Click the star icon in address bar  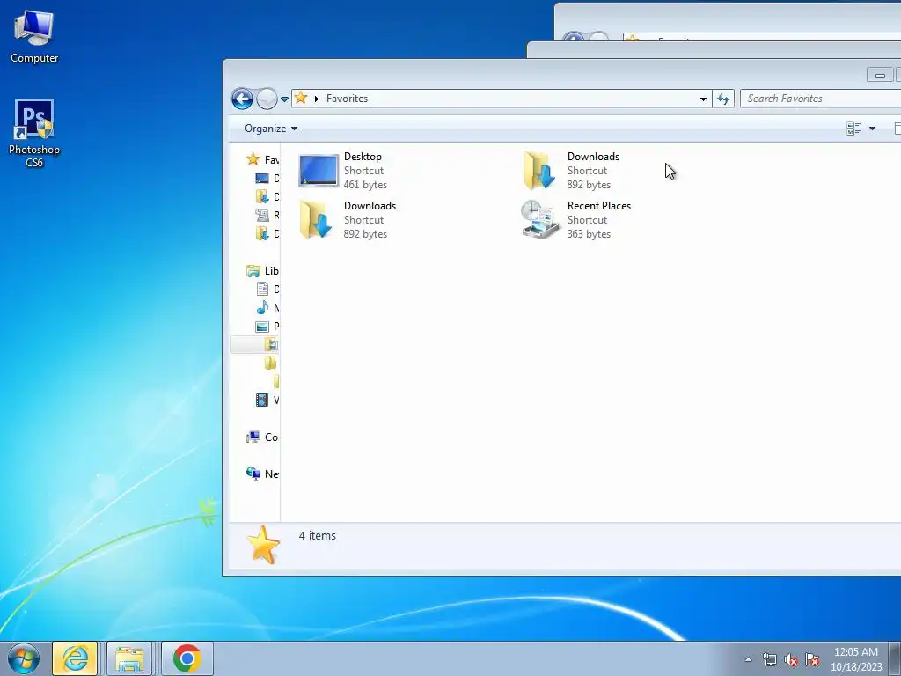(x=301, y=98)
